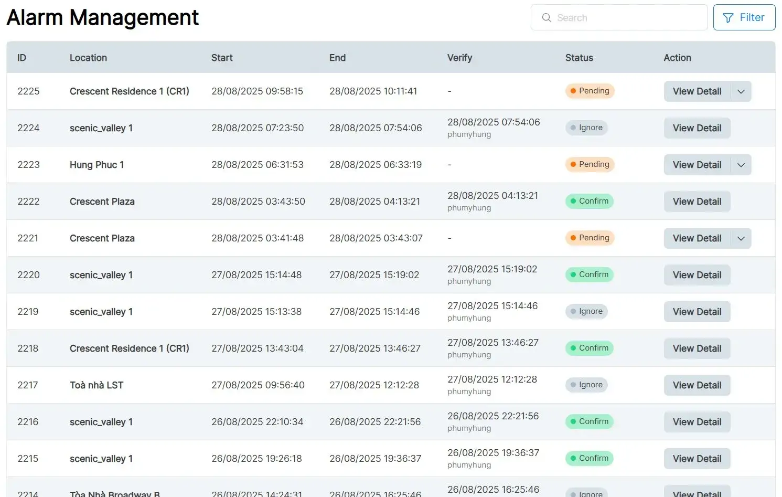Click alarm ID 2217
Image resolution: width=782 pixels, height=497 pixels.
[x=28, y=385]
